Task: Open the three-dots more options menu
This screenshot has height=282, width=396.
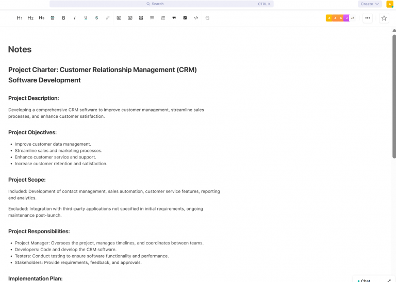Action: (368, 18)
